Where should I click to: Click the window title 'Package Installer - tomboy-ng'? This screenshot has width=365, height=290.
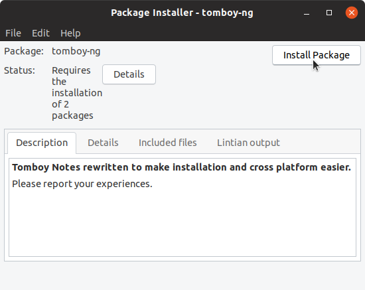(x=182, y=13)
